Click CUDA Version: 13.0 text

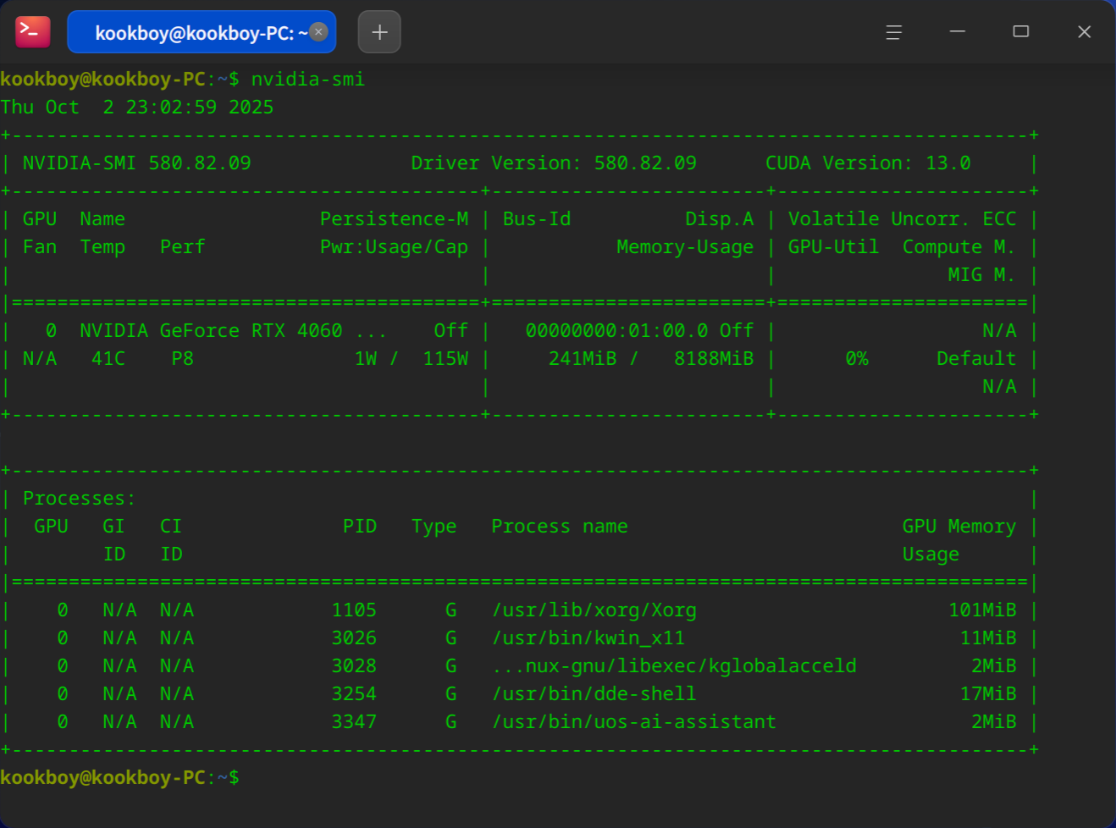[868, 163]
